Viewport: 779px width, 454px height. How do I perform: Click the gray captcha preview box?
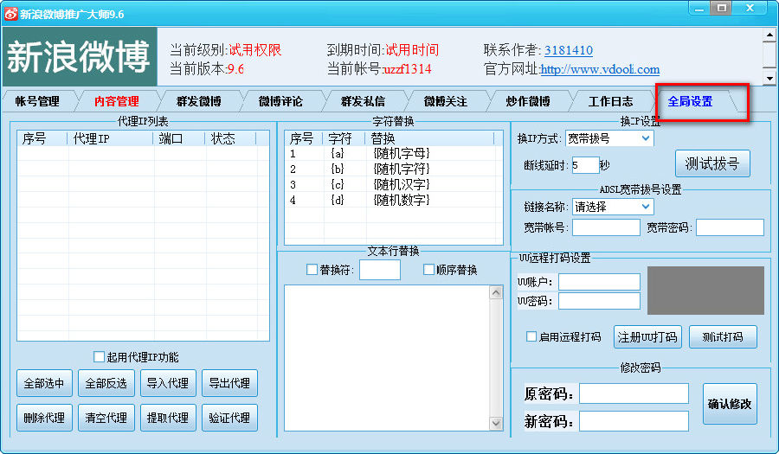705,291
